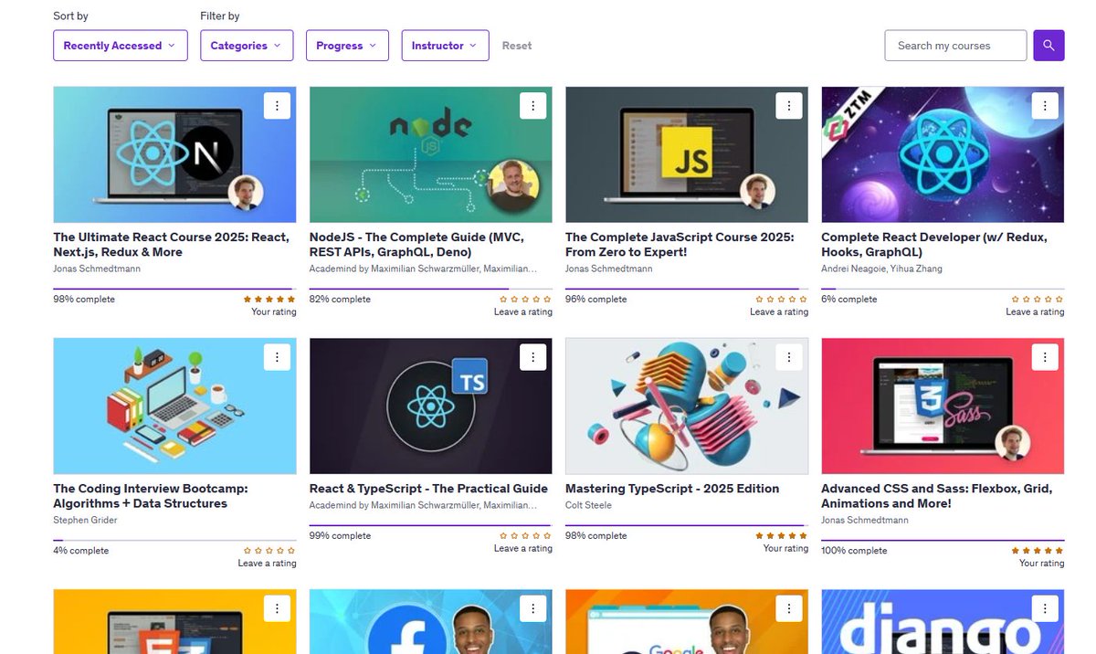The height and width of the screenshot is (654, 1096).
Task: Click the ZTM React space thumbnail
Action: tap(943, 154)
